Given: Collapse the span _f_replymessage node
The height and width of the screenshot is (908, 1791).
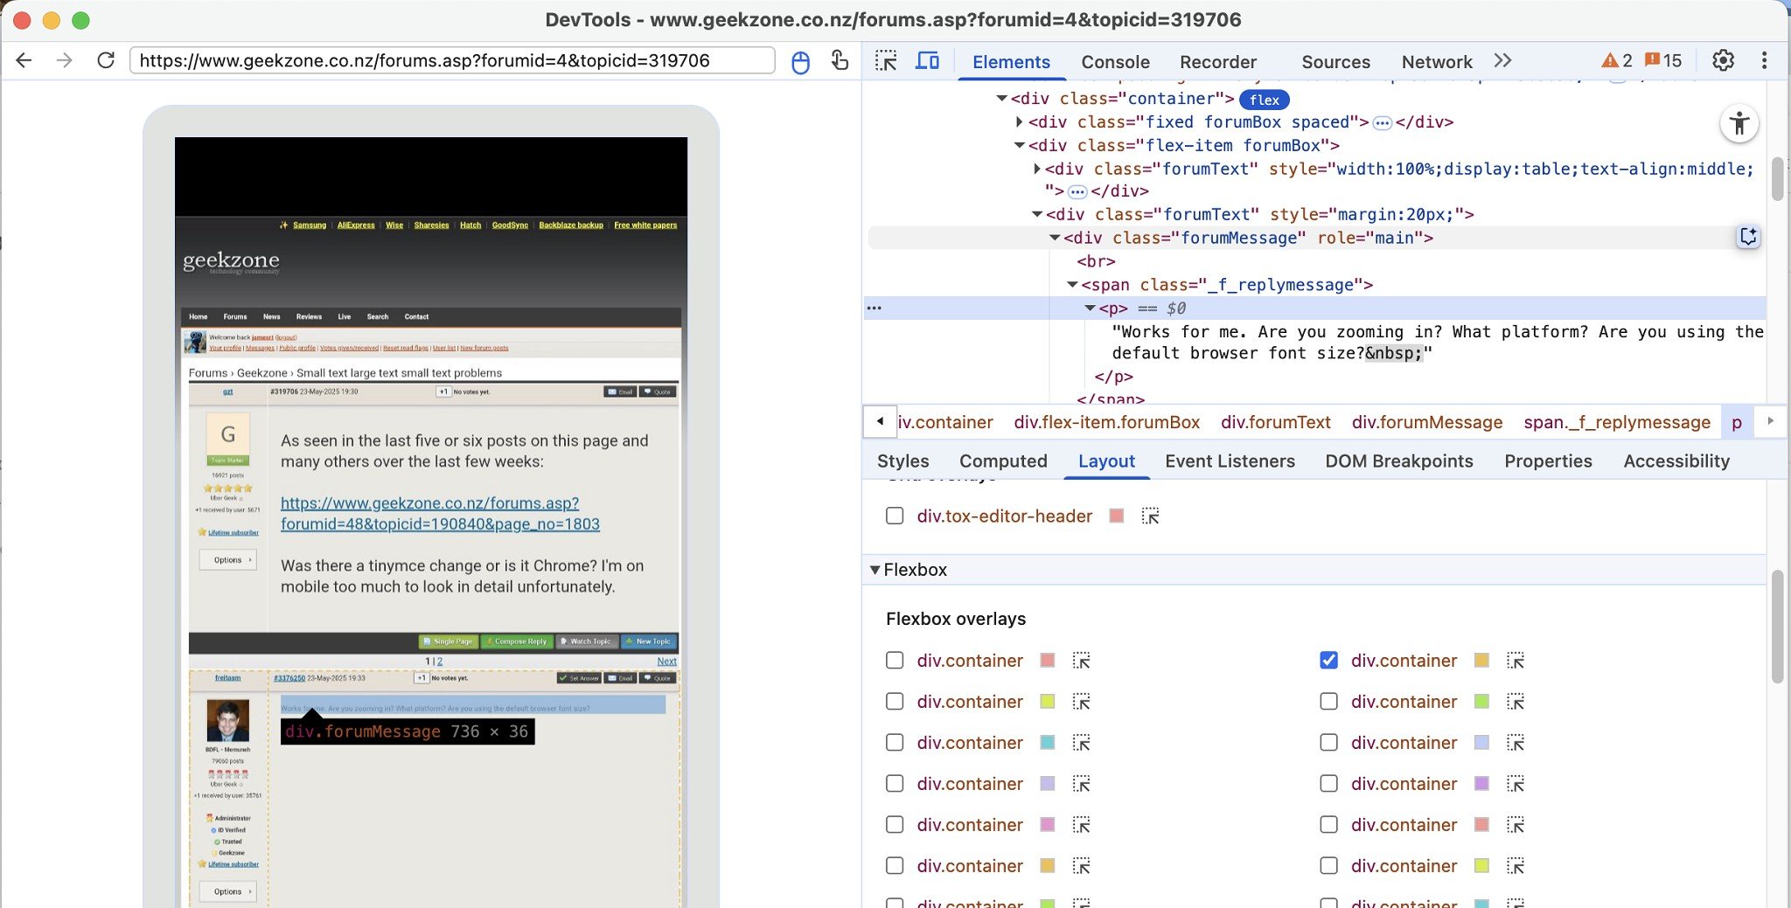Looking at the screenshot, I should (x=1072, y=285).
